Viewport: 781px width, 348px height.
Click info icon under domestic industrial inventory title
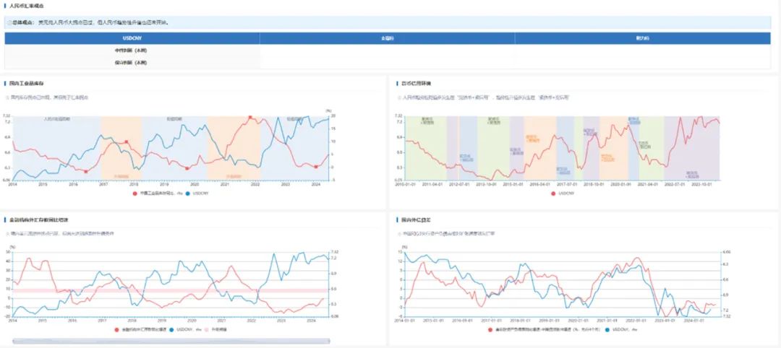click(7, 98)
